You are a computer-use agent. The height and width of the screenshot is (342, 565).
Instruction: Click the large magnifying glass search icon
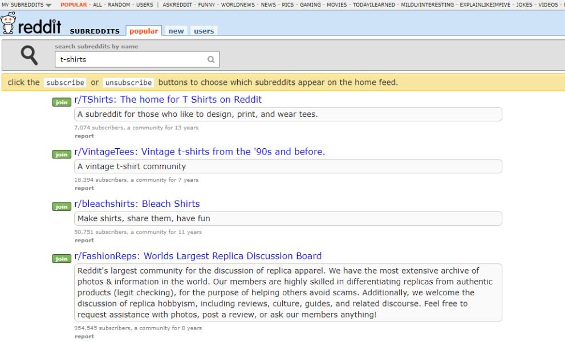(29, 55)
